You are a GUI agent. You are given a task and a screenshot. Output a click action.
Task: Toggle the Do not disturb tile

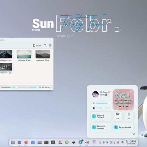[x=123, y=127]
